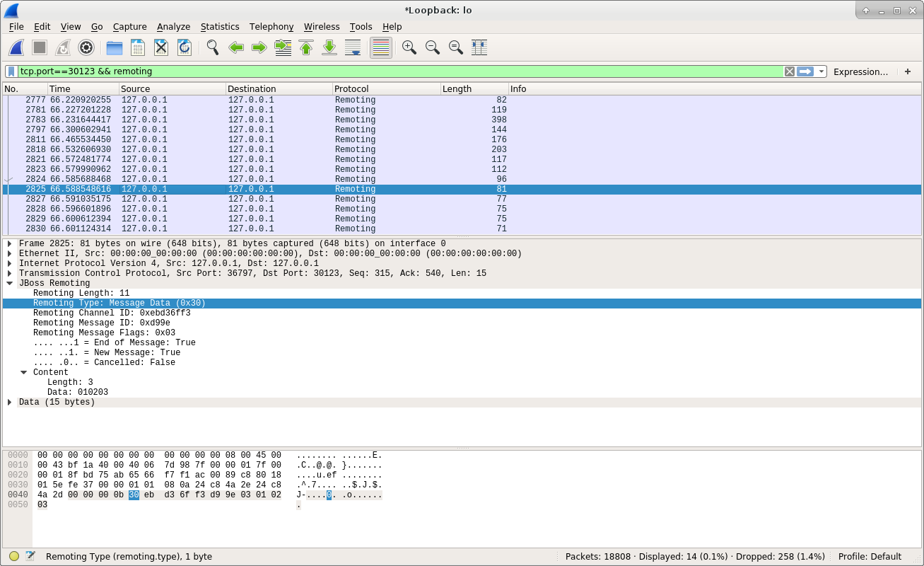Jump to the last packet
This screenshot has height=566, width=924.
[329, 47]
